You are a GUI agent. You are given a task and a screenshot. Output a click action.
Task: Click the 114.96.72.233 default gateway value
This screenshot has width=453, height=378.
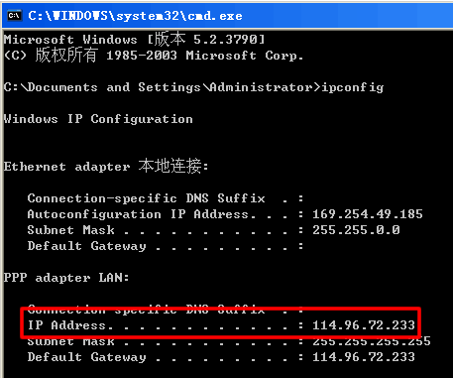click(364, 357)
